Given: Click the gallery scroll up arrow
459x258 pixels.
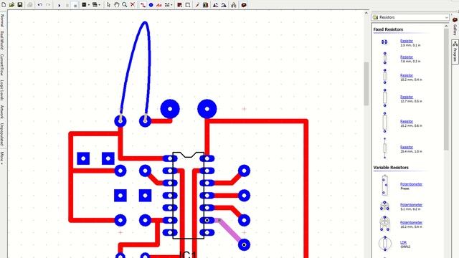Looking at the screenshot, I should [x=446, y=26].
